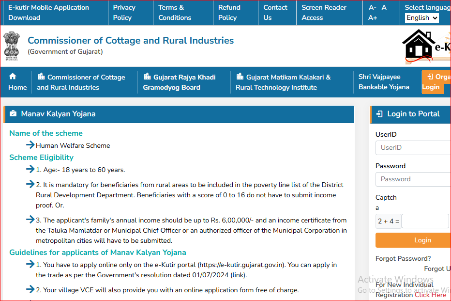
Task: Click the Commissioner of Cottage and Rural Industries title
Action: [x=131, y=40]
